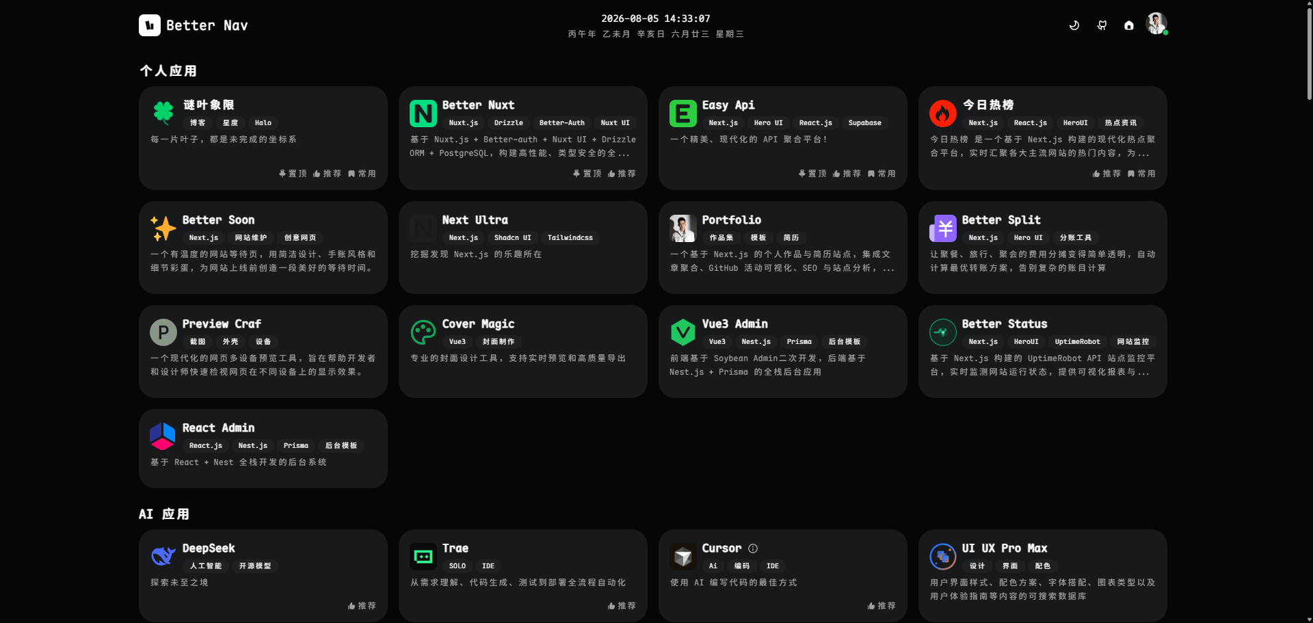The image size is (1313, 623).
Task: Open the 谜叶象限 card title
Action: click(x=209, y=105)
